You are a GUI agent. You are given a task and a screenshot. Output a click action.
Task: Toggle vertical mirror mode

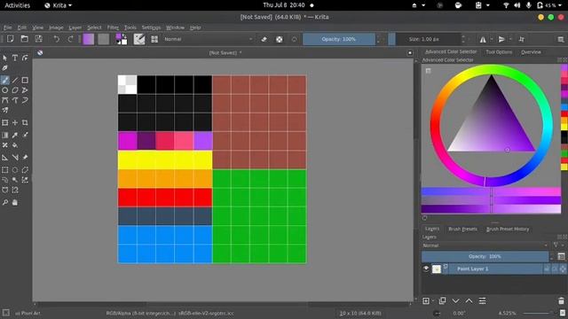coord(501,39)
